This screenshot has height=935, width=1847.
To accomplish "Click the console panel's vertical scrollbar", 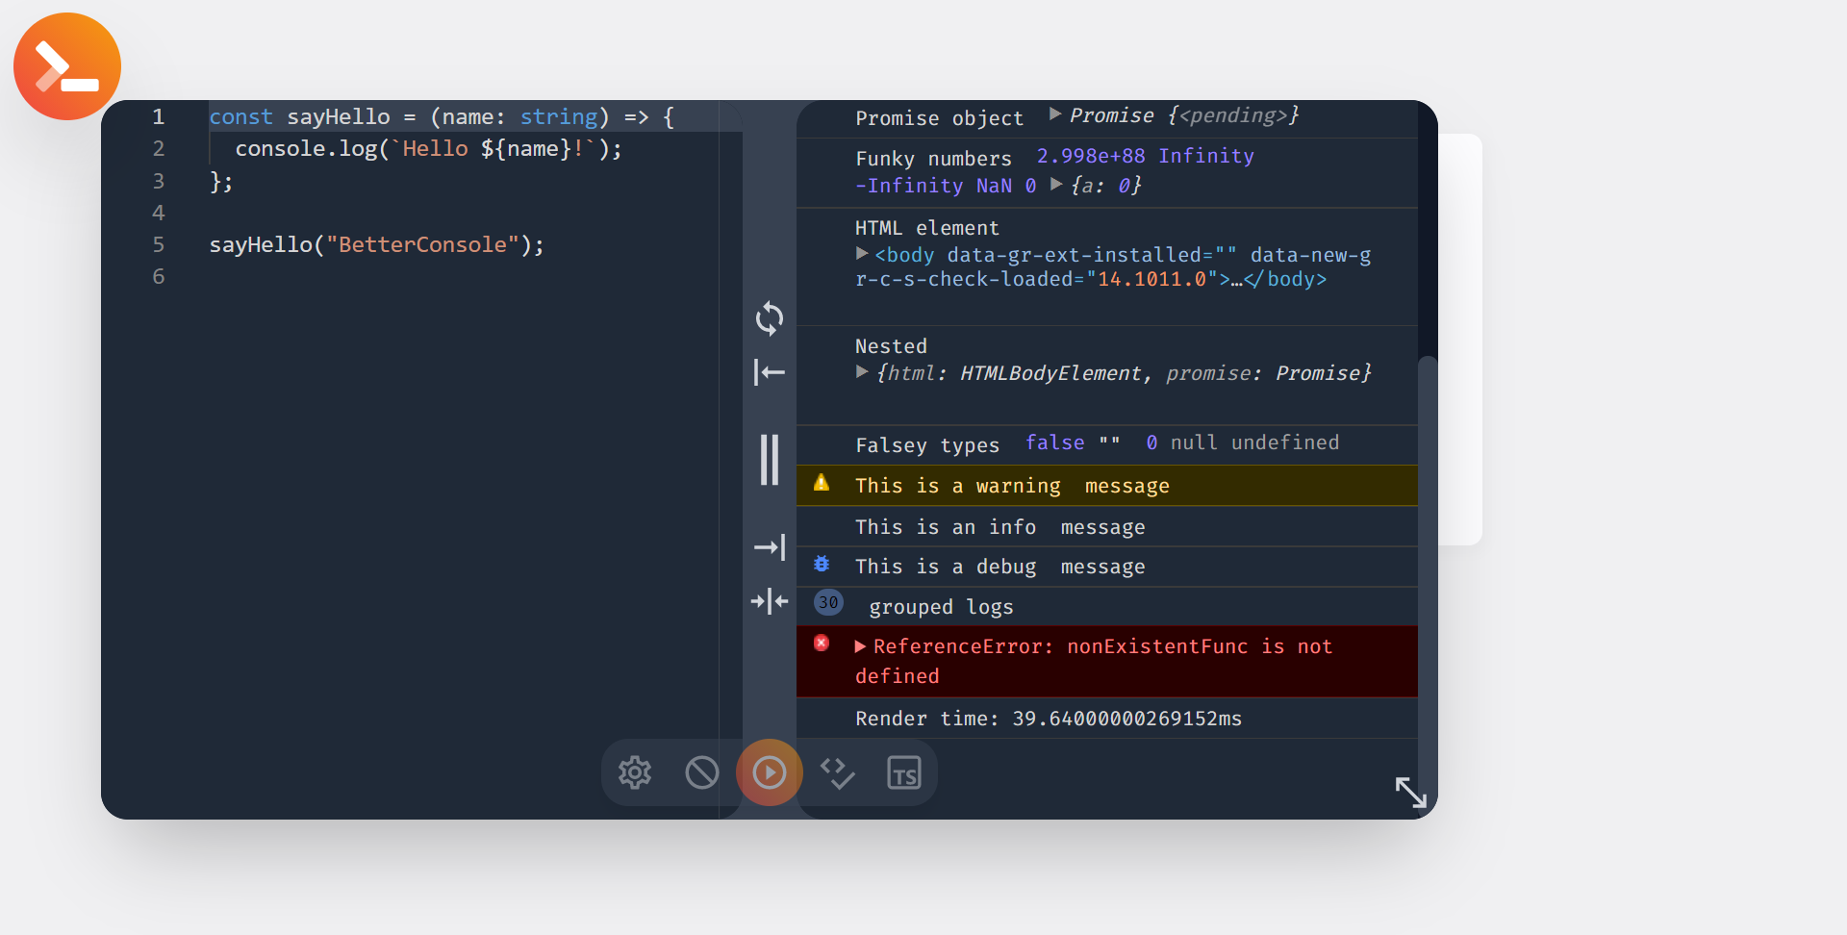I will pos(1428,577).
